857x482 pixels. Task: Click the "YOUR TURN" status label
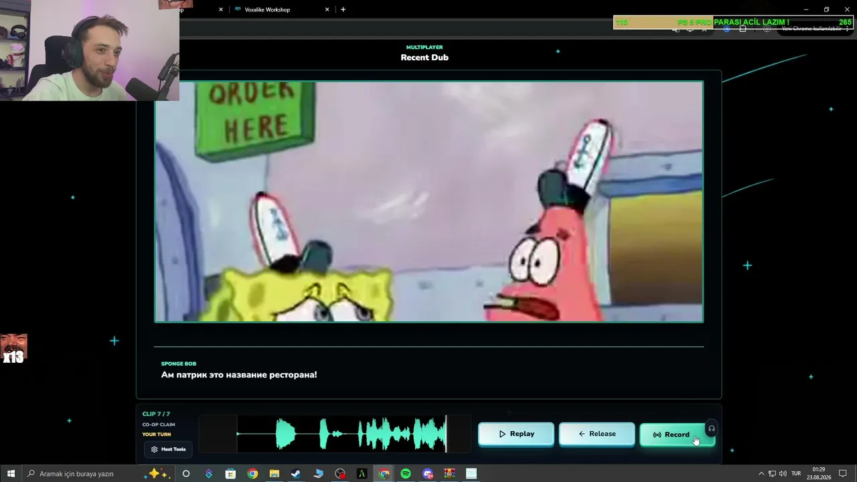(157, 434)
